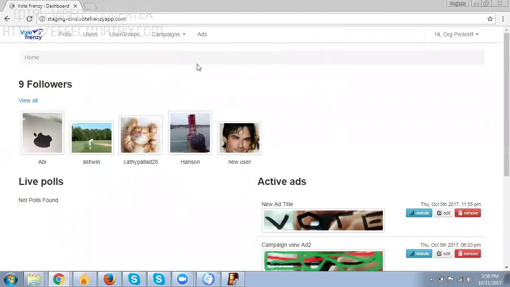Reload the page with refresh icon
Screen dimensions: 510x287
click(x=29, y=19)
